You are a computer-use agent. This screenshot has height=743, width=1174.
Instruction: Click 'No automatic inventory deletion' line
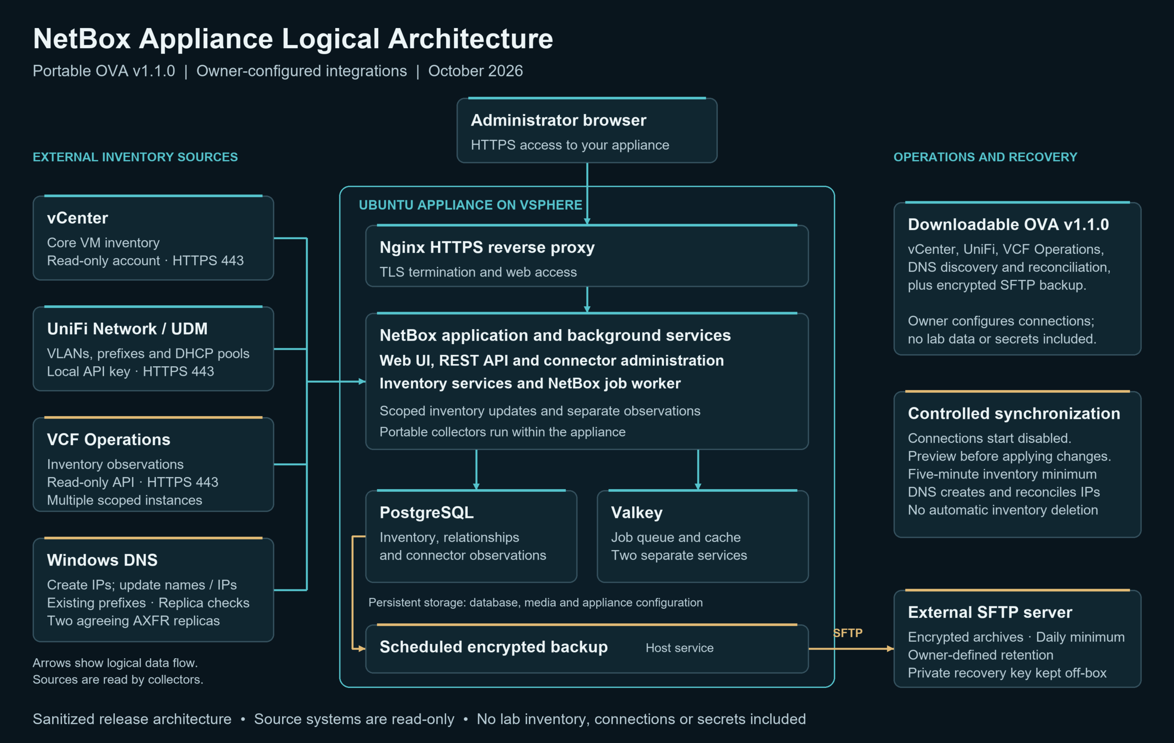click(x=1003, y=510)
